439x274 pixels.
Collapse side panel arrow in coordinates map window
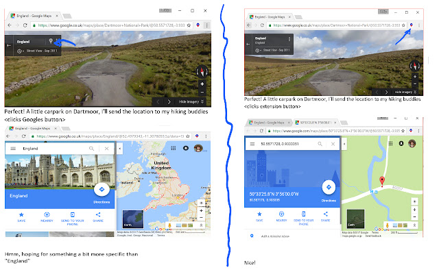coord(344,144)
